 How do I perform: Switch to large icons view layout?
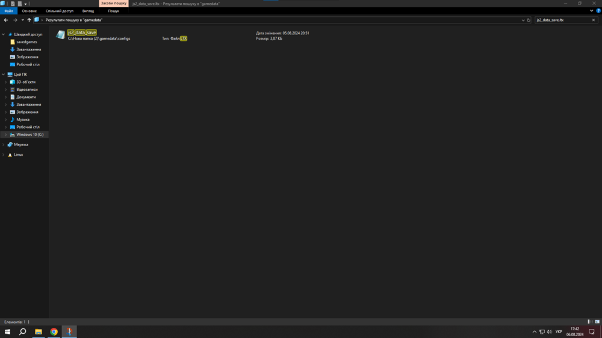pyautogui.click(x=597, y=322)
